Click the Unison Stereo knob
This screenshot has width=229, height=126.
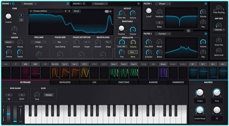pos(20,52)
